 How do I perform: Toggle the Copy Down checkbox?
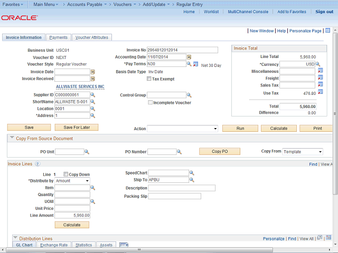[65, 174]
